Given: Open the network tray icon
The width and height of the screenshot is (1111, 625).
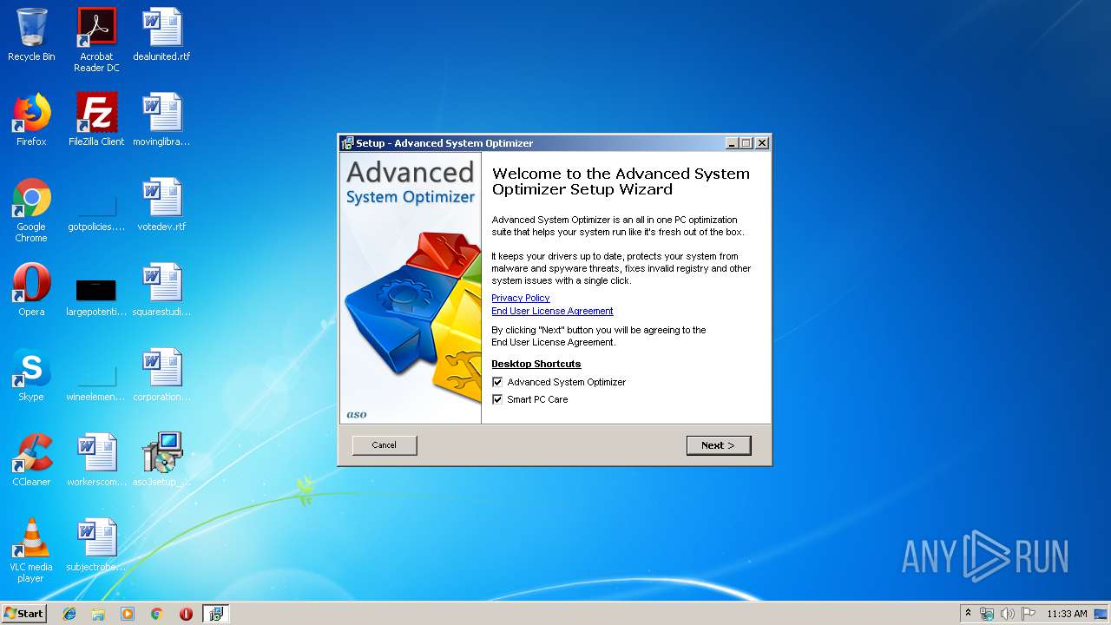Looking at the screenshot, I should pyautogui.click(x=987, y=614).
